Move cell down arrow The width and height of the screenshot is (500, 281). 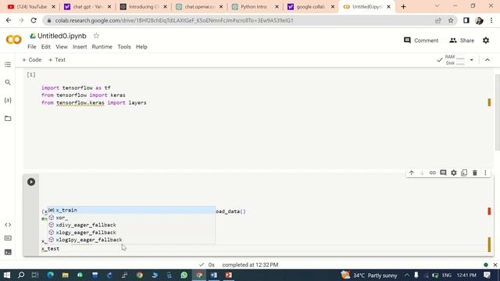(422, 173)
